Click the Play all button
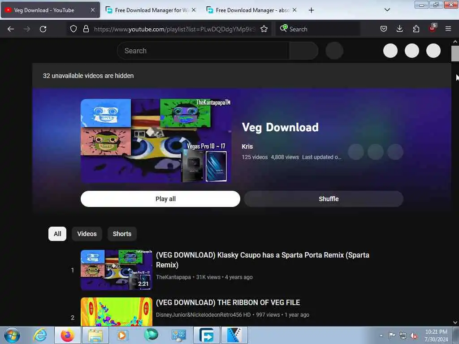The image size is (459, 344). point(160,199)
